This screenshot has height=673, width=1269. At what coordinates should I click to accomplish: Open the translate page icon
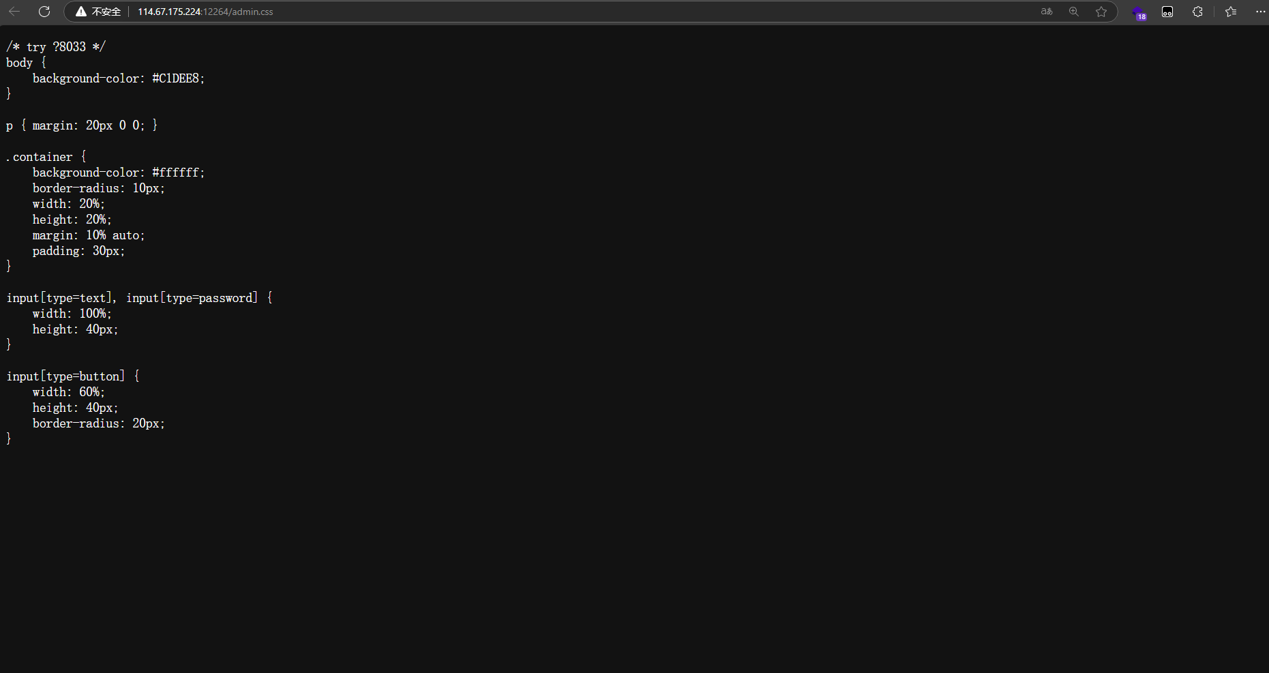tap(1047, 12)
